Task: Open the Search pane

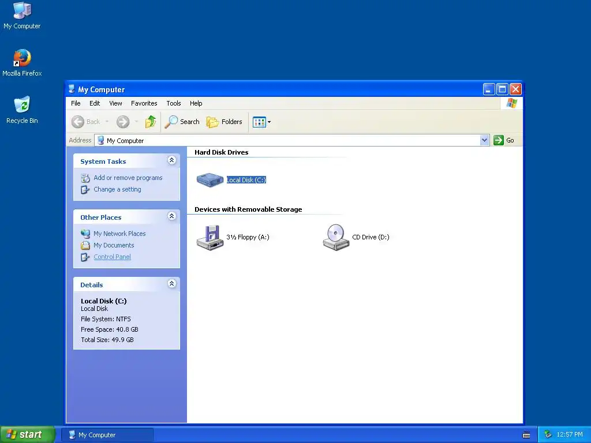Action: tap(182, 122)
